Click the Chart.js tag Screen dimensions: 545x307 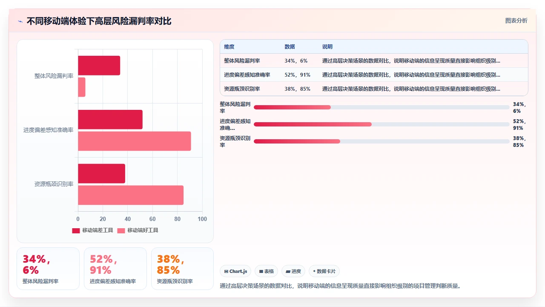coord(235,271)
